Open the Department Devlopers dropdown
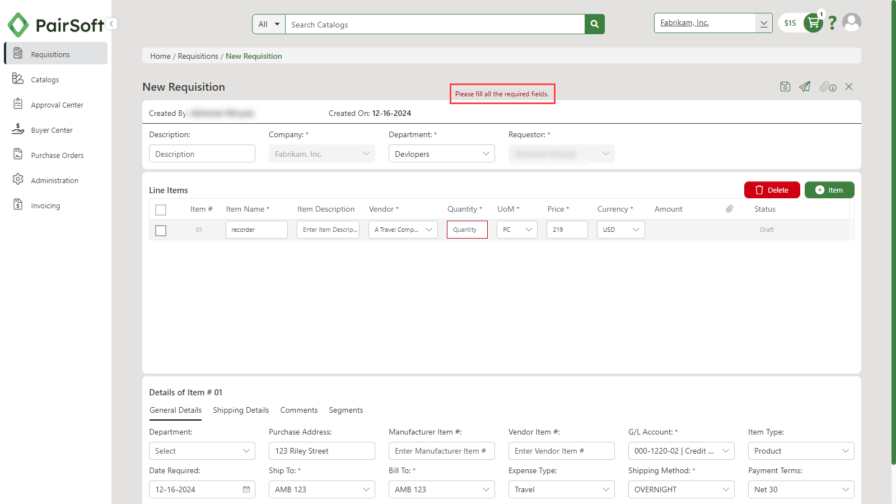The width and height of the screenshot is (896, 504). 442,154
